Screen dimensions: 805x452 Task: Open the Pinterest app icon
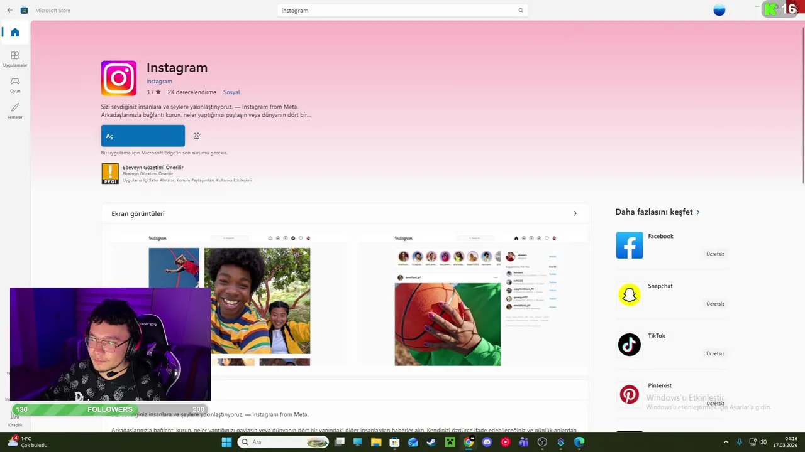[630, 394]
